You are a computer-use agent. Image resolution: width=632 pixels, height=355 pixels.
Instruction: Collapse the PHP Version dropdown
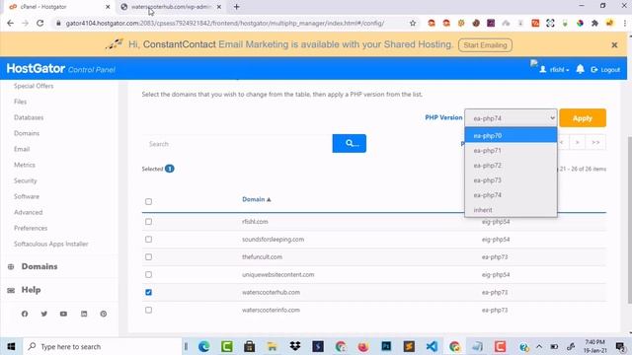click(x=511, y=118)
